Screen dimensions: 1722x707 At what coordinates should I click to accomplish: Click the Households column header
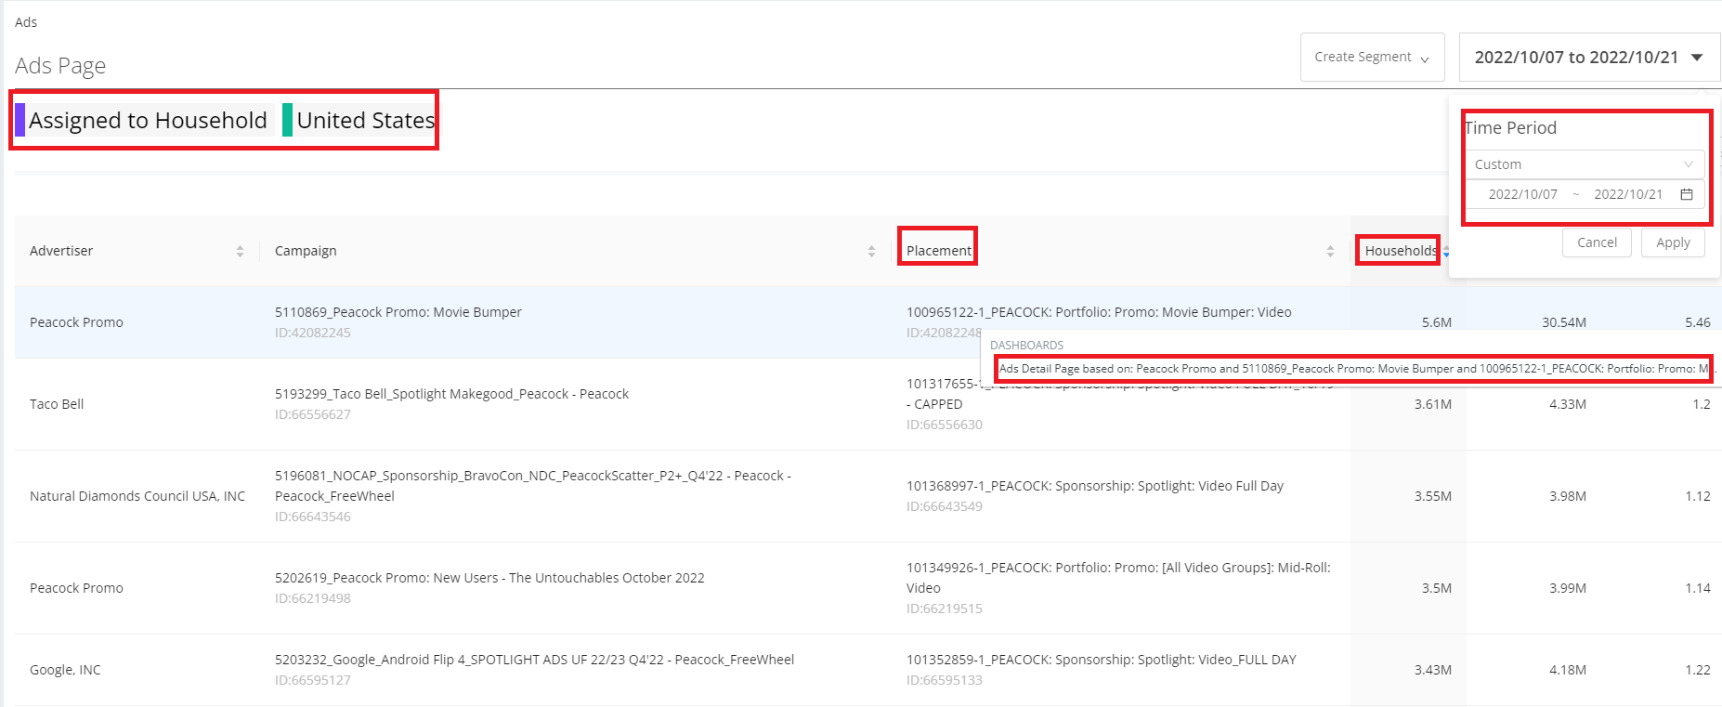1401,251
